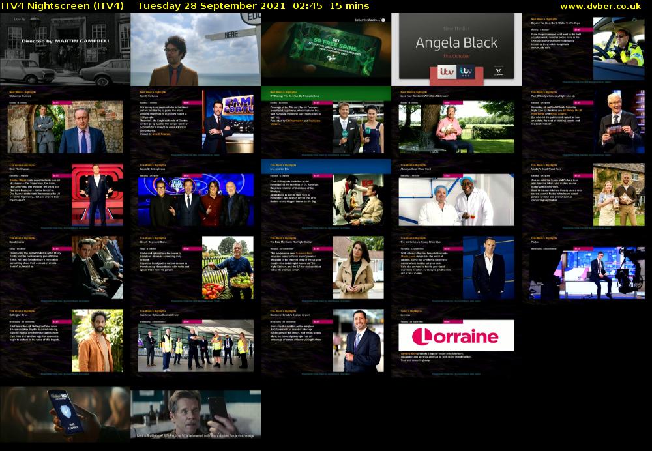This screenshot has height=451, width=652.
Task: Open the Family Fortunes highlights frame
Action: point(196,123)
